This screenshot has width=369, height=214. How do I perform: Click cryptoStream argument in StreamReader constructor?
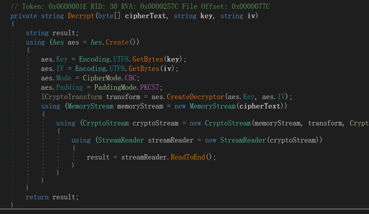pos(293,141)
